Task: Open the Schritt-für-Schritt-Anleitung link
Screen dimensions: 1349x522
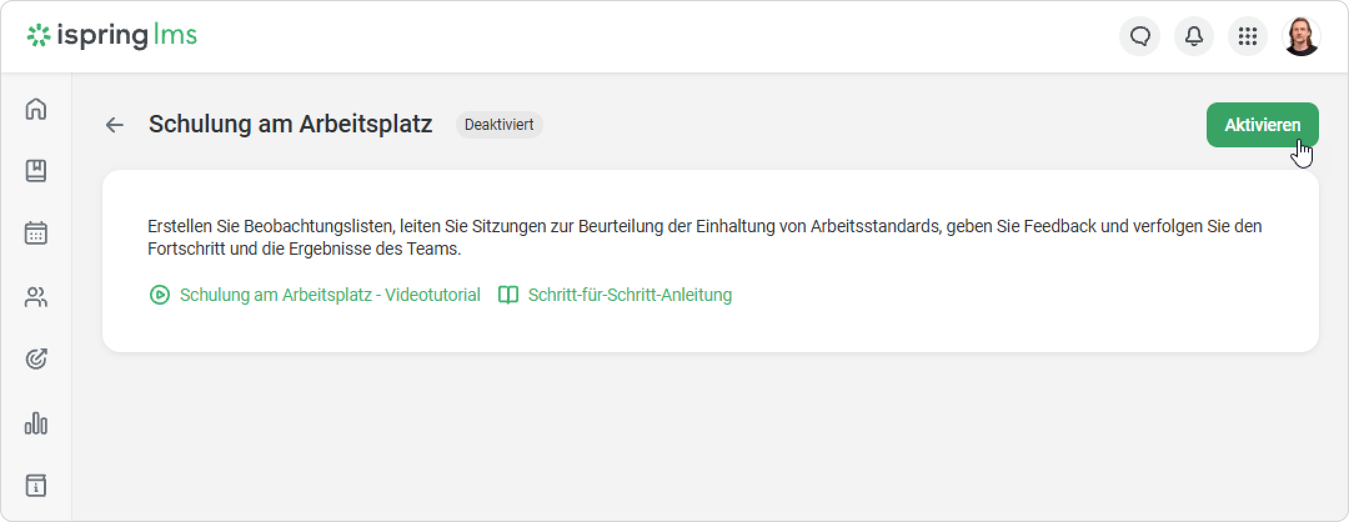Action: coord(630,295)
